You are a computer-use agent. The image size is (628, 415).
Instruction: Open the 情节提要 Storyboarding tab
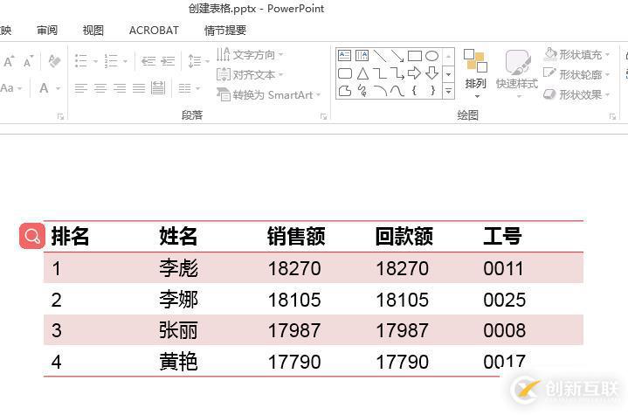pos(225,30)
